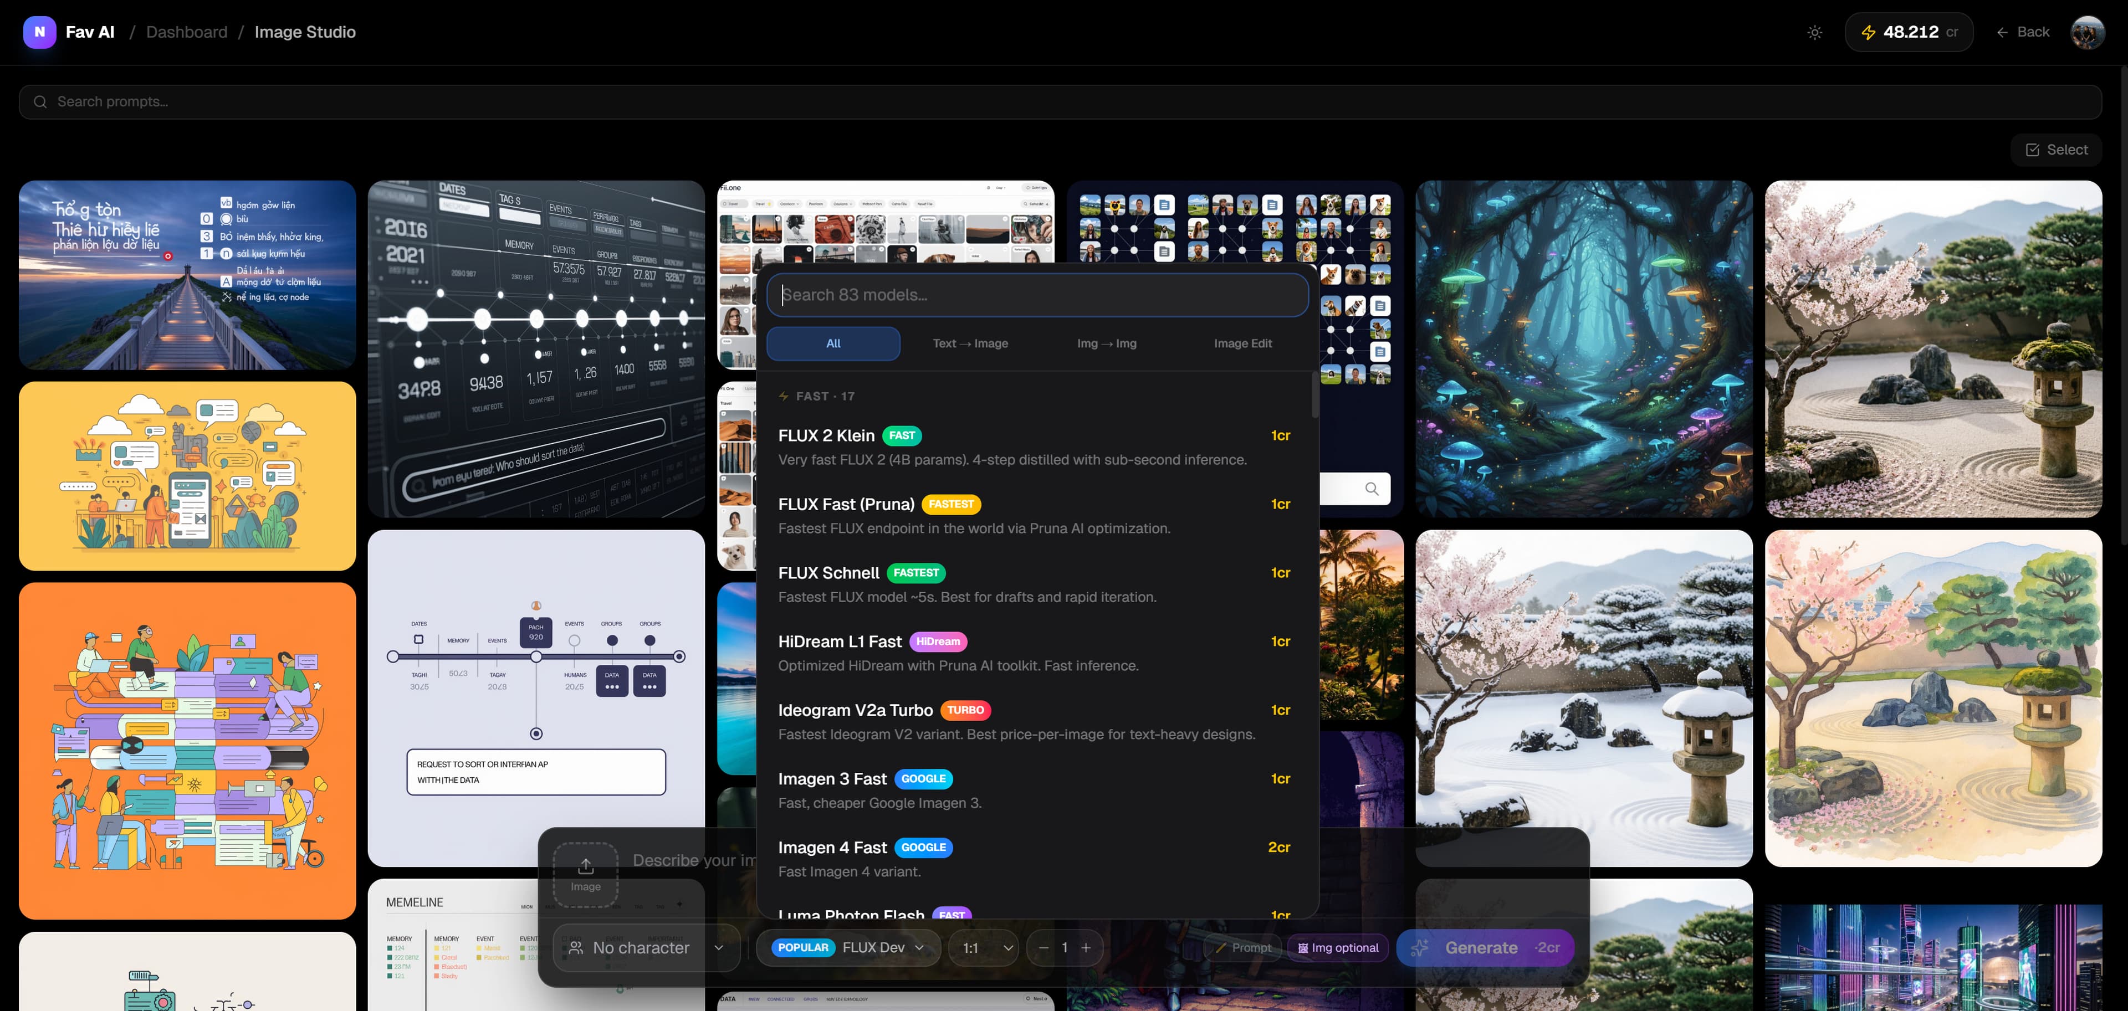Open the Vietnamese text bridge image thumbnail
The height and width of the screenshot is (1011, 2128).
coord(187,275)
